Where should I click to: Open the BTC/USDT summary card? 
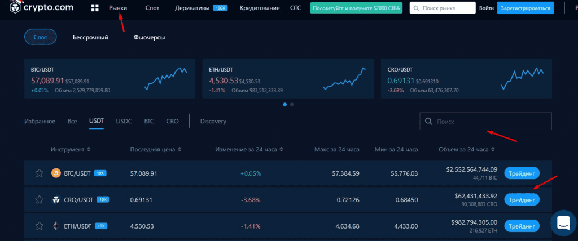(110, 78)
